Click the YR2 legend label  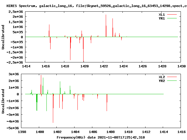click(x=162, y=81)
